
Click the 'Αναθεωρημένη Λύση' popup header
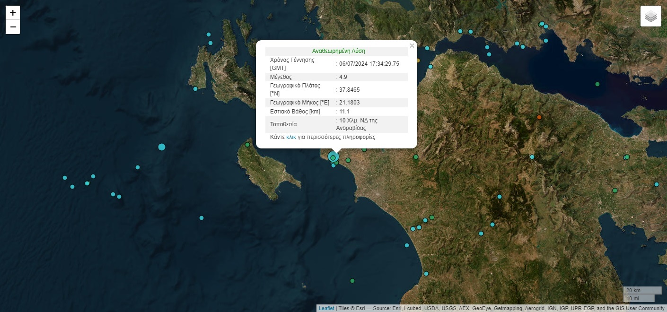[x=338, y=51]
